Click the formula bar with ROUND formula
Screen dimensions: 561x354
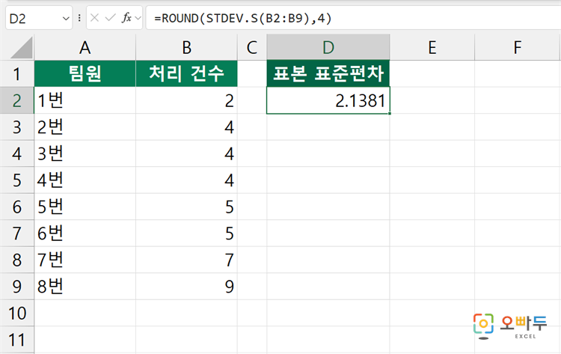coord(353,18)
